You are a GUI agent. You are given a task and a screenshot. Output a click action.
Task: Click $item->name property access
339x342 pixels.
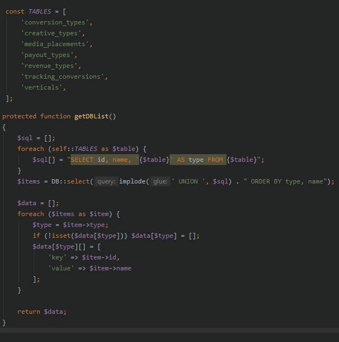coord(110,268)
